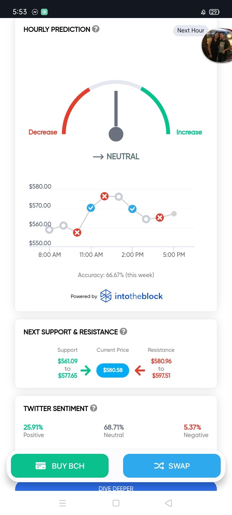Tap the intotheblock logo
The width and height of the screenshot is (232, 515).
[x=131, y=296]
